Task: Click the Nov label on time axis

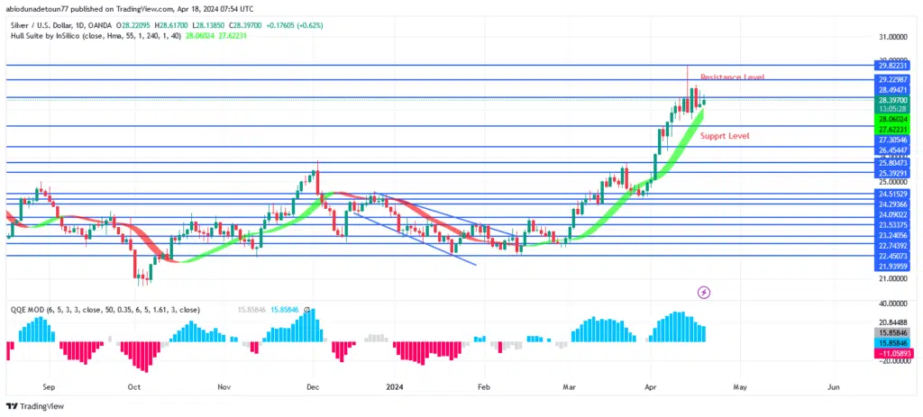Action: [224, 387]
